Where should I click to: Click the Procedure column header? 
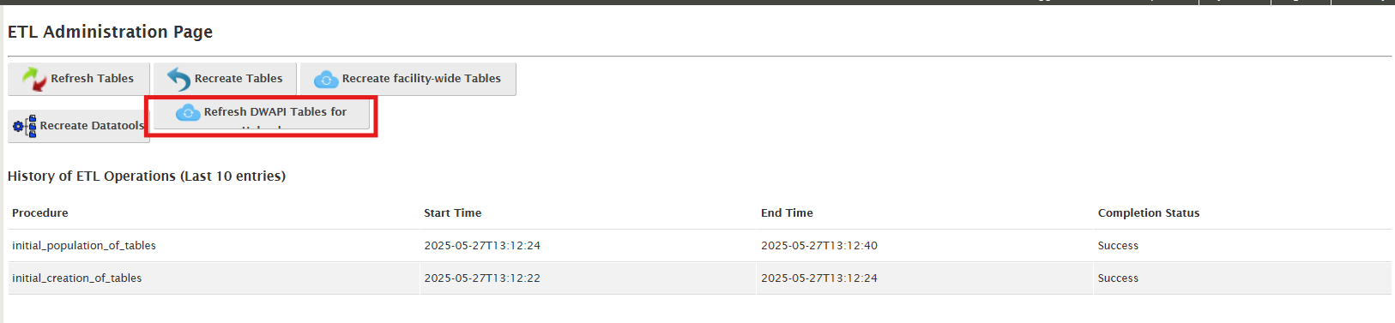(40, 212)
